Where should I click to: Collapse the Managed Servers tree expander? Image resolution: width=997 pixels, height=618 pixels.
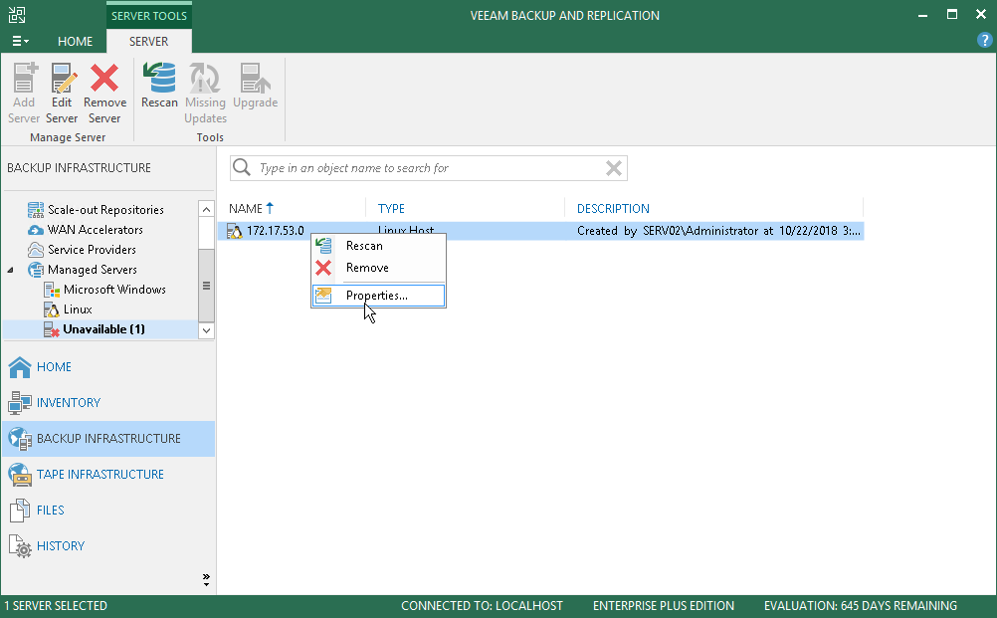tap(10, 271)
